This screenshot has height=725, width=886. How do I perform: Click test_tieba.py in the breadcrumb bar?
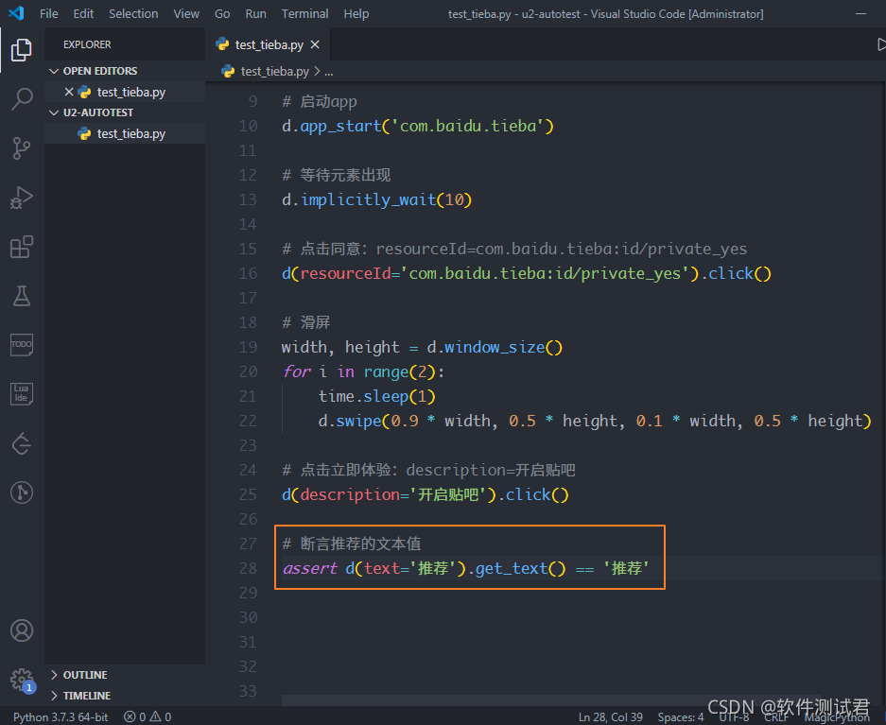point(274,72)
